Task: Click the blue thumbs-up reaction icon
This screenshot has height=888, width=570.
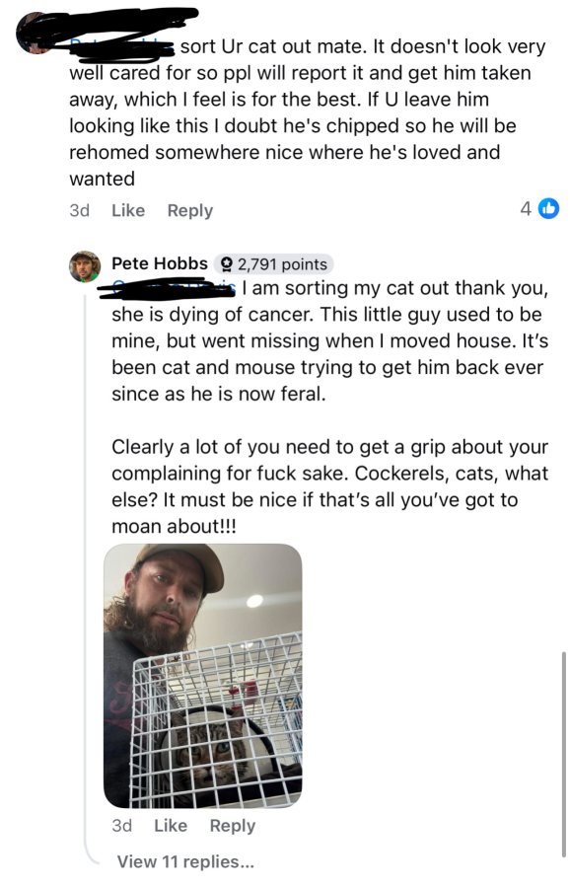Action: coord(548,209)
